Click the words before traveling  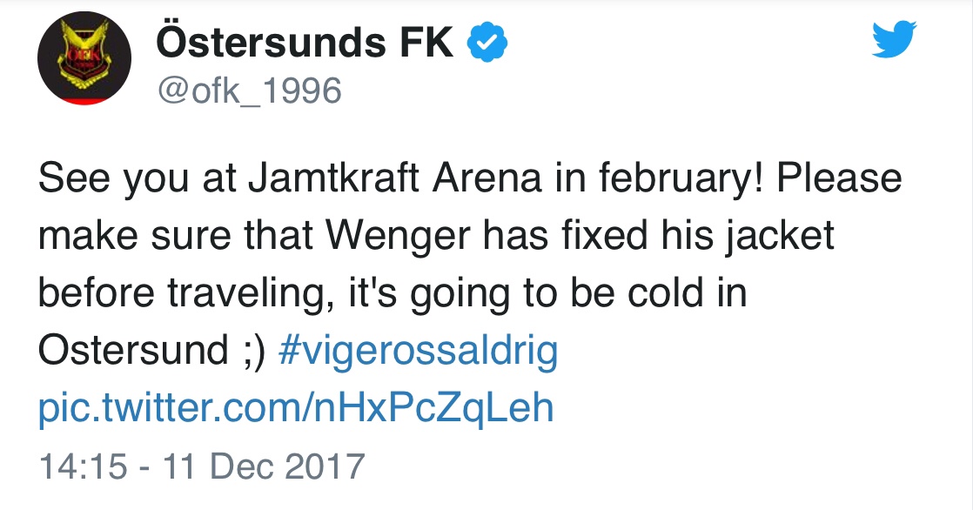(182, 294)
